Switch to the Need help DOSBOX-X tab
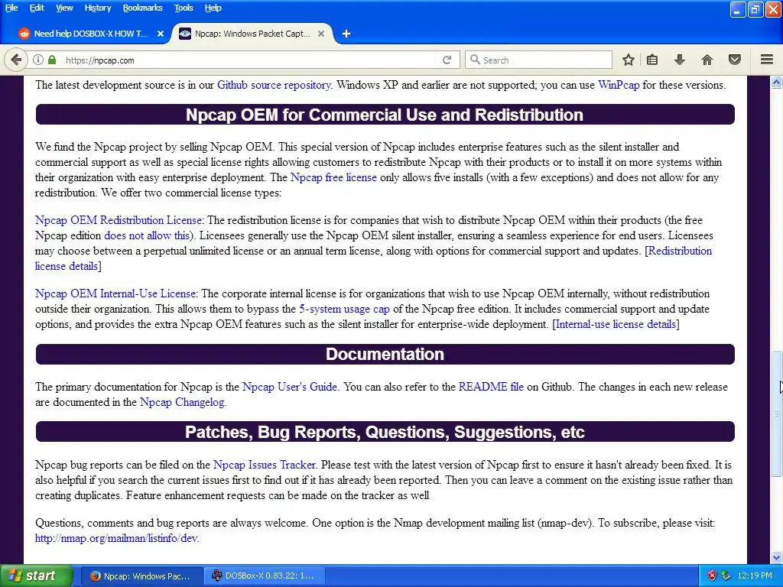The image size is (783, 587). pyautogui.click(x=90, y=34)
